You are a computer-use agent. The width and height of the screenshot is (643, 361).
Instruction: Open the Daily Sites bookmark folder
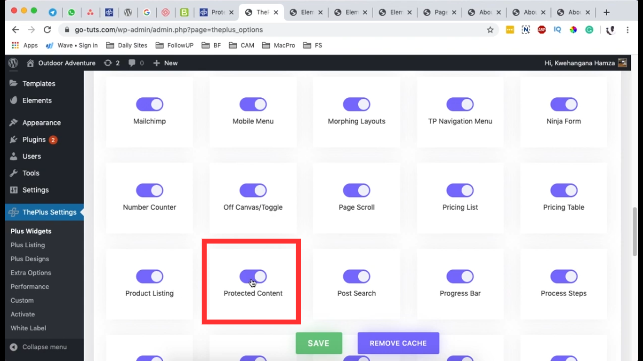point(127,45)
